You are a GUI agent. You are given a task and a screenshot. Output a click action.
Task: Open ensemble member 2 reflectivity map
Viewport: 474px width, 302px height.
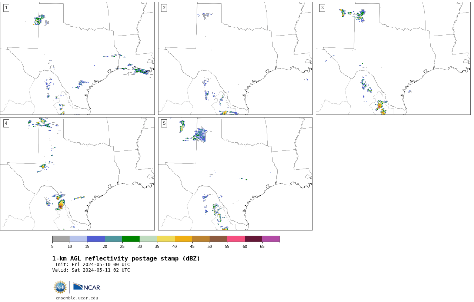(235, 58)
